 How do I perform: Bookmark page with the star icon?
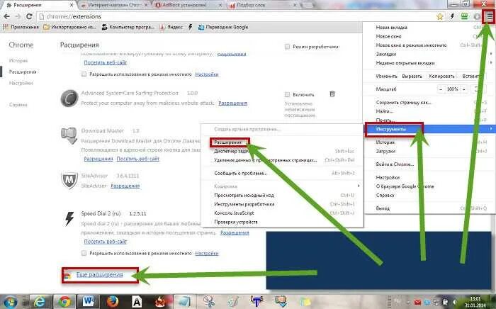[440, 17]
